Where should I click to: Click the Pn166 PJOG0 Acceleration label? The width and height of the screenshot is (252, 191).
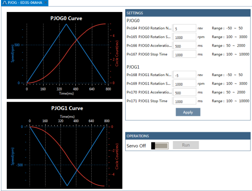tap(149, 46)
